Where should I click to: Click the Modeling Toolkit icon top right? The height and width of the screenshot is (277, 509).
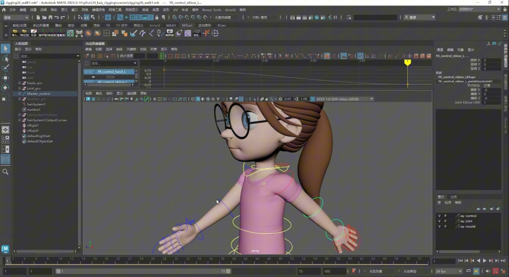pyautogui.click(x=480, y=18)
